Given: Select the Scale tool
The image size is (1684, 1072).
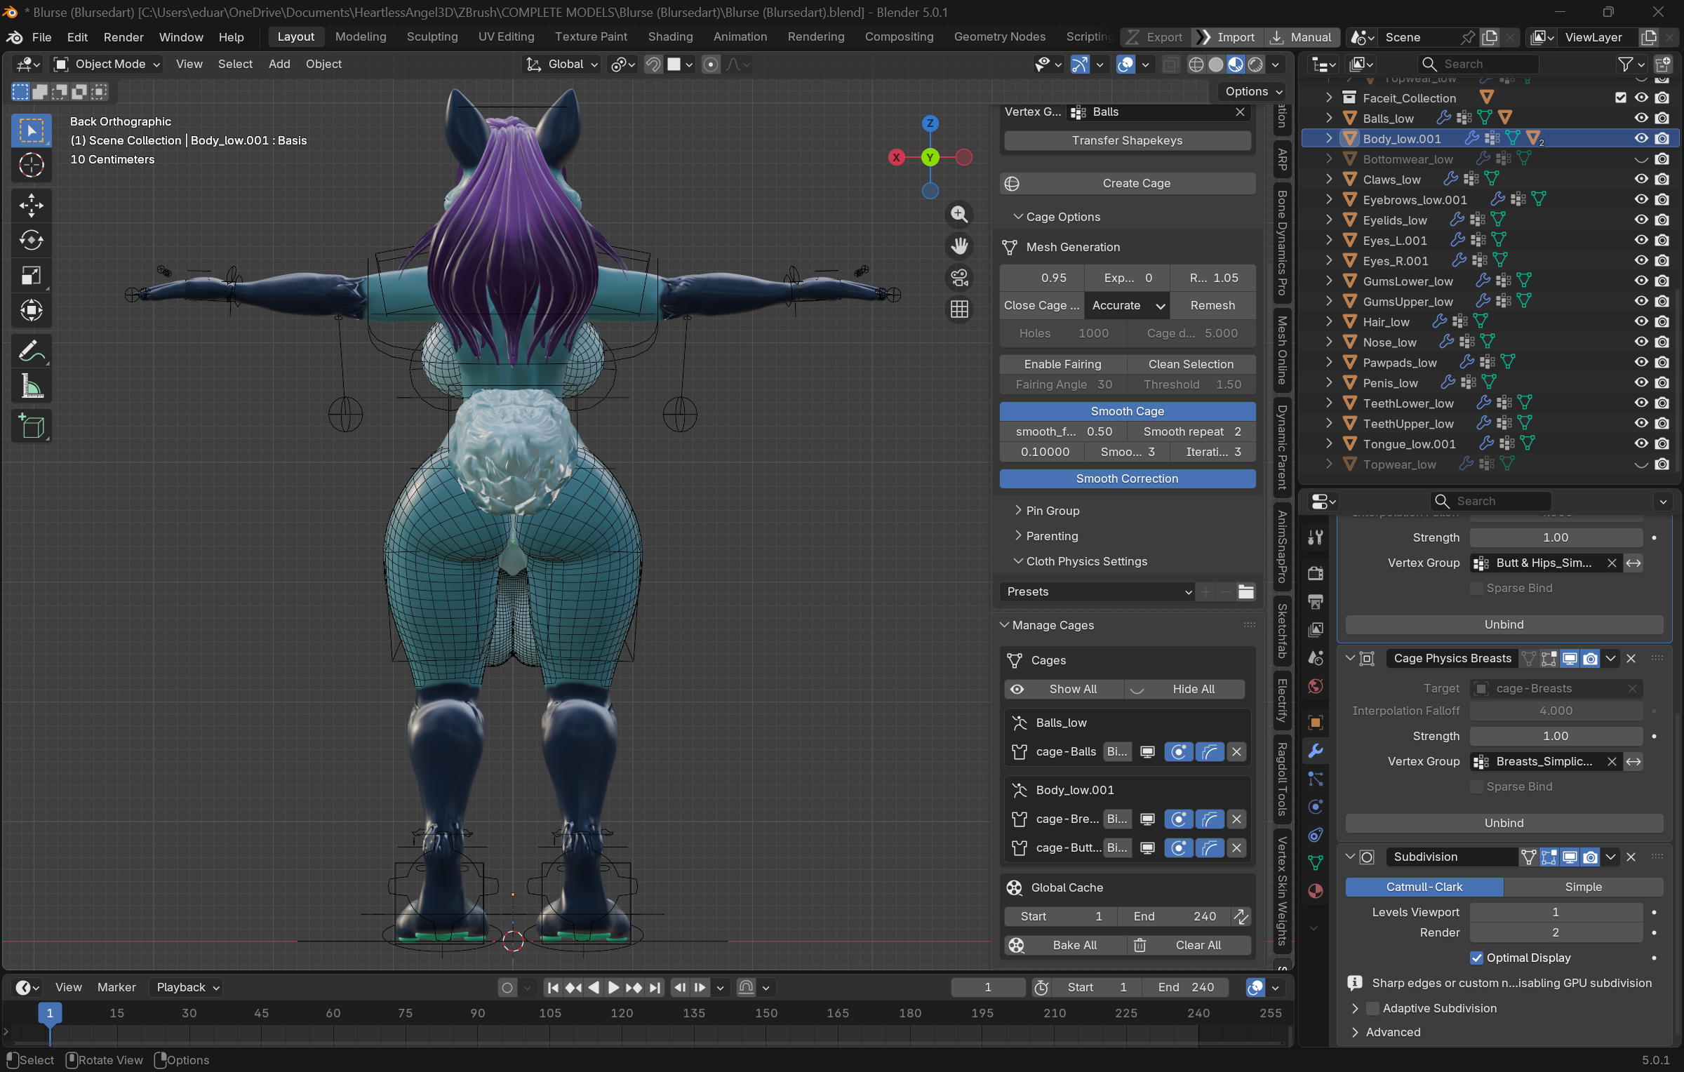Looking at the screenshot, I should pos(32,276).
